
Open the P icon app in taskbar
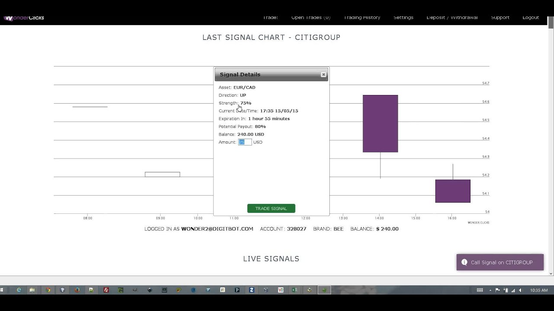point(237,290)
